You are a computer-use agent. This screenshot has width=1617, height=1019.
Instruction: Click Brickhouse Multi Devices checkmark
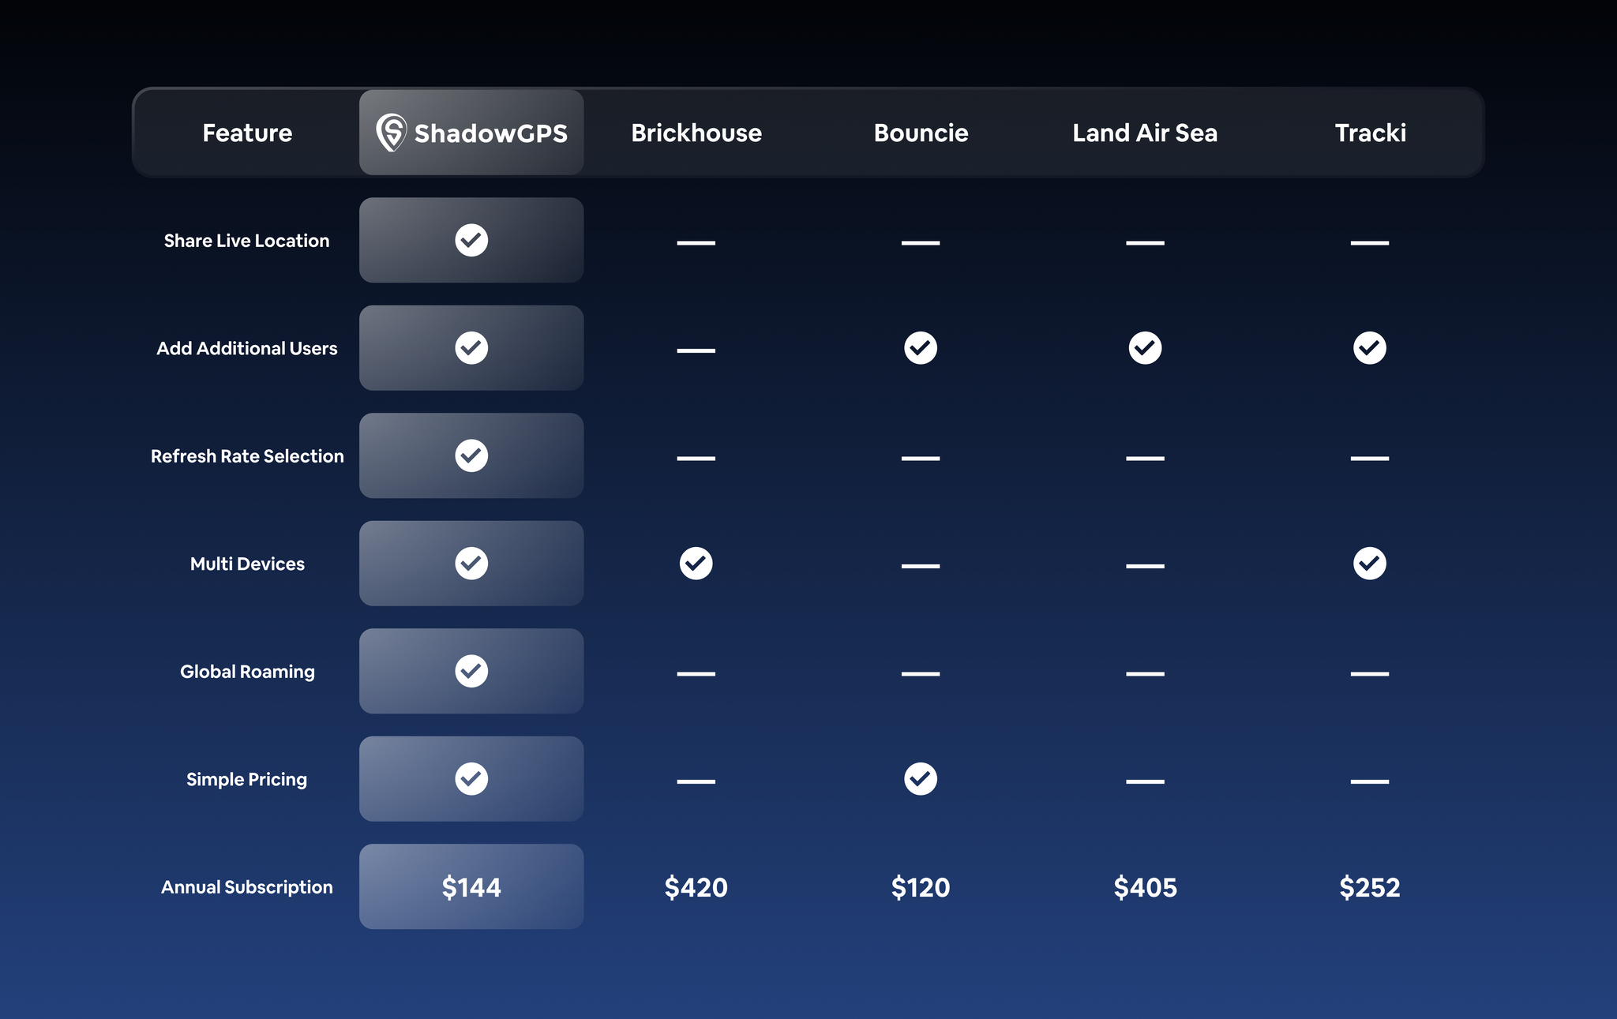(696, 564)
